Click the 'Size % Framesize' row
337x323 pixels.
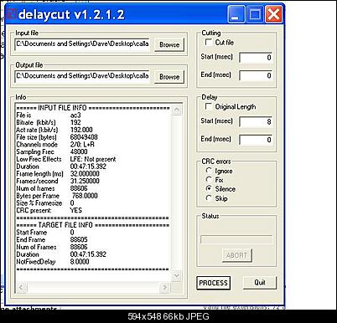[x=45, y=203]
